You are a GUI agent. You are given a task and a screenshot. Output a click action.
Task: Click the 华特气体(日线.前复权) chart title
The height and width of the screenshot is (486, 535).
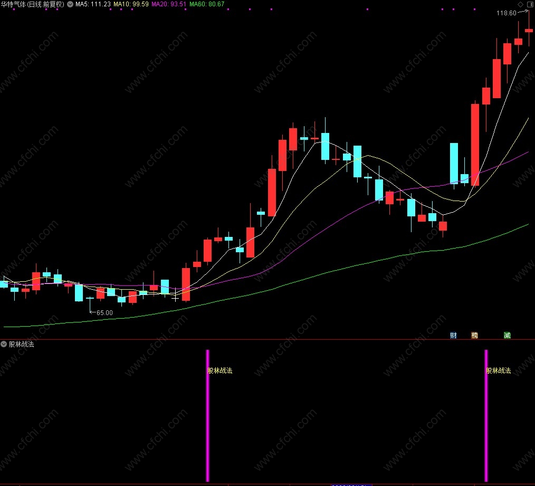pos(32,4)
